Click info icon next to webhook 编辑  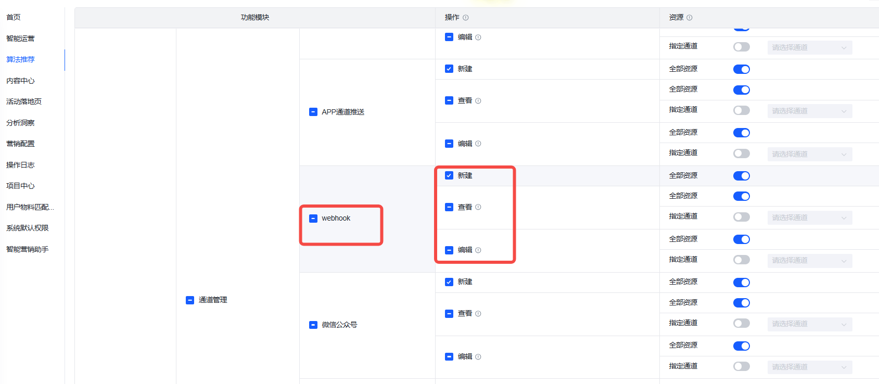478,250
